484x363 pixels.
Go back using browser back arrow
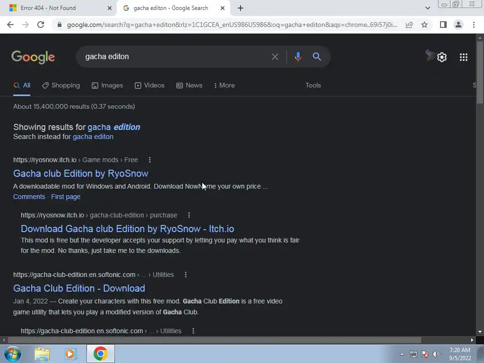pyautogui.click(x=10, y=25)
